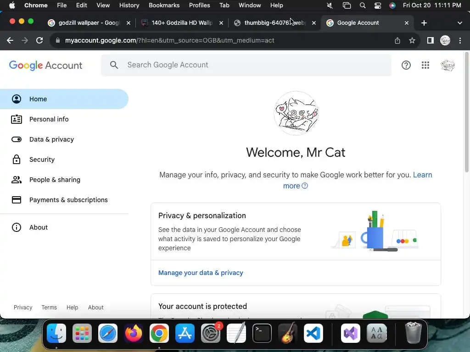
Task: Go to Security section
Action: pos(64,159)
